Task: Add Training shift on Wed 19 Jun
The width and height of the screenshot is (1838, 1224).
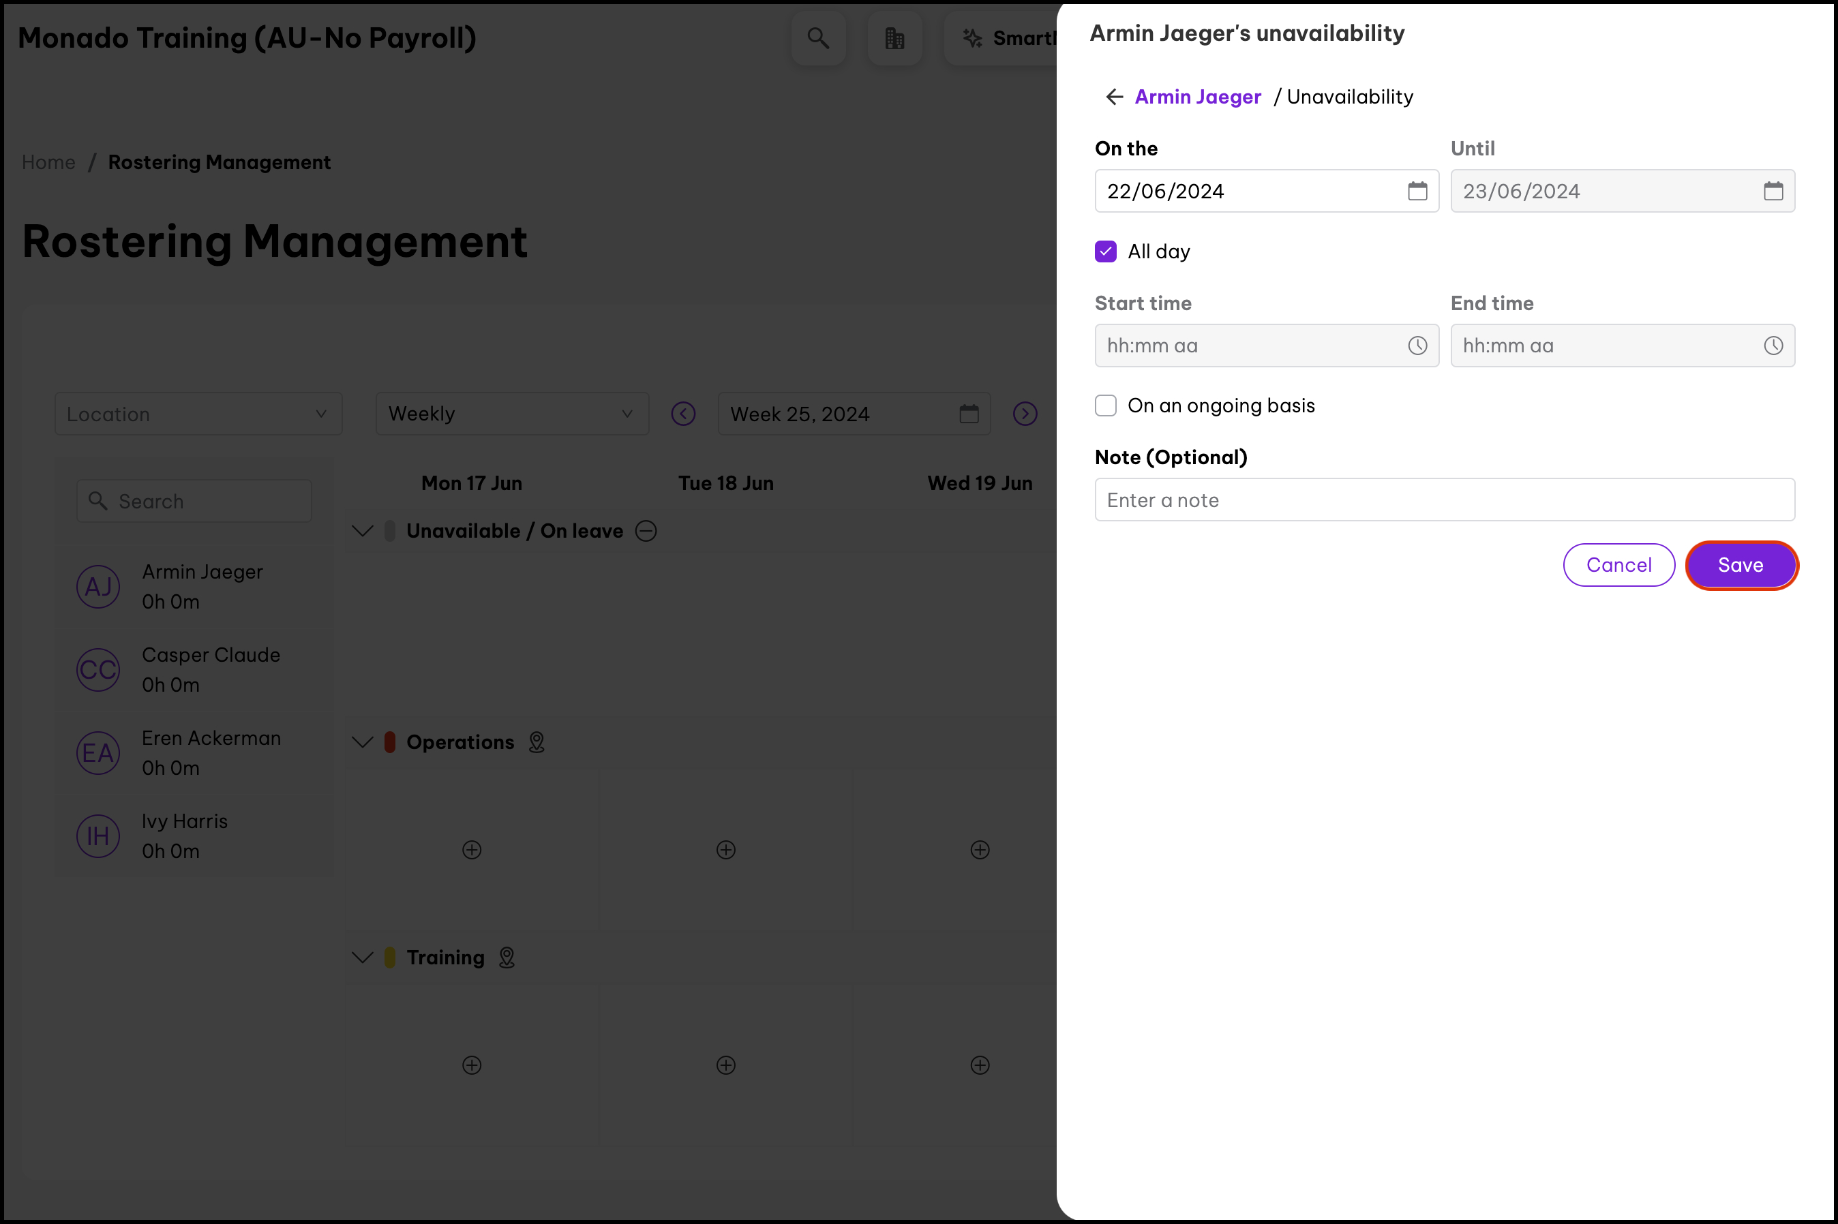Action: 980,1065
